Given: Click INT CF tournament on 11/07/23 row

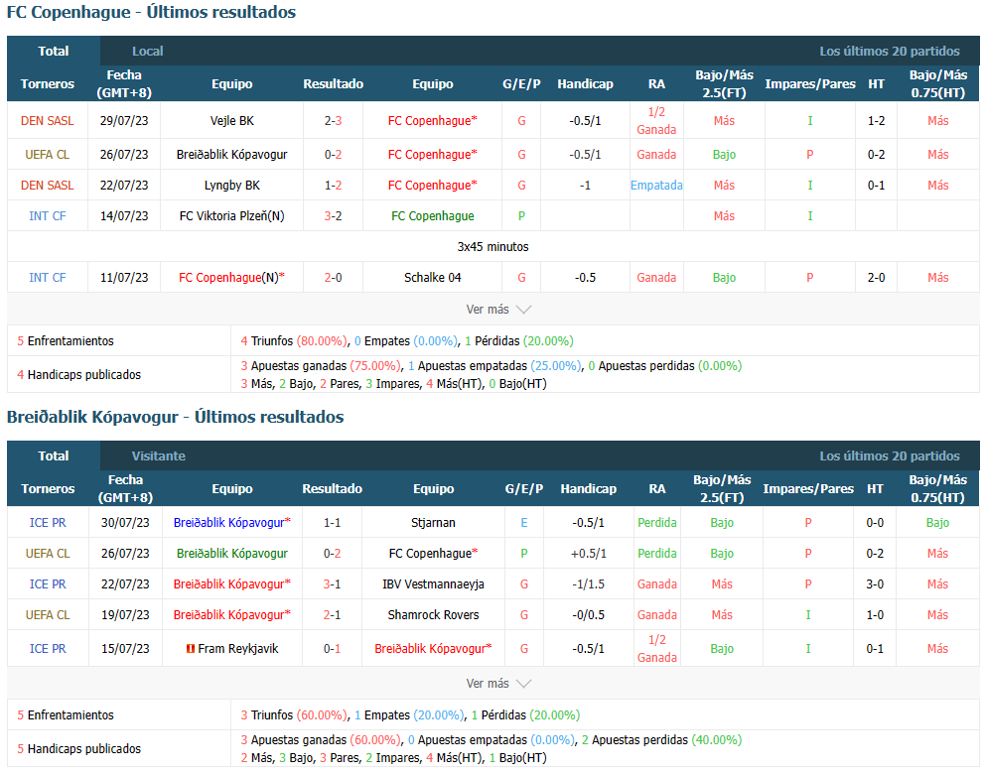Looking at the screenshot, I should pyautogui.click(x=47, y=278).
